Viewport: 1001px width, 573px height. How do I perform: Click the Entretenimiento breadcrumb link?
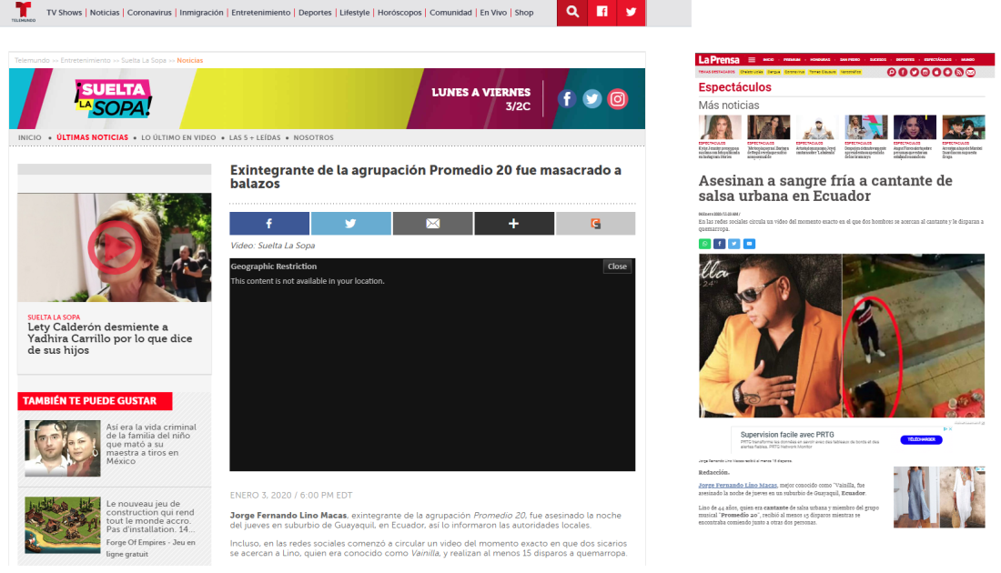[86, 61]
